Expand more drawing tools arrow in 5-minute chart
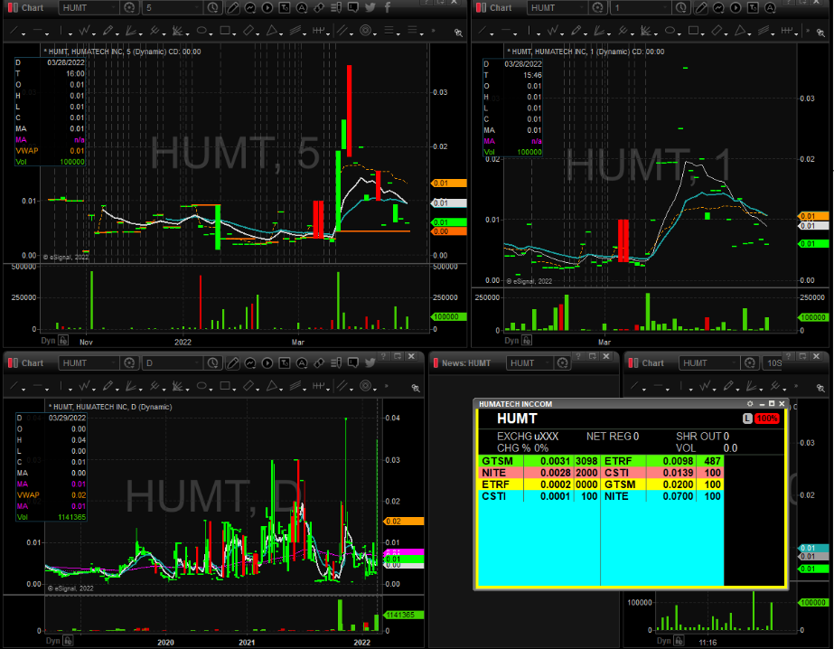This screenshot has width=834, height=649. pyautogui.click(x=434, y=31)
